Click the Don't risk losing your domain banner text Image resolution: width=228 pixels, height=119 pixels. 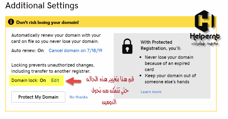click(47, 22)
